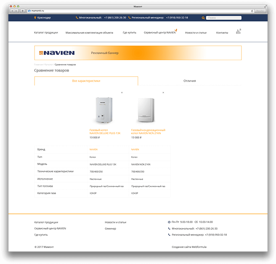Open Где купить in the top menu
The image size is (276, 264).
tap(130, 33)
